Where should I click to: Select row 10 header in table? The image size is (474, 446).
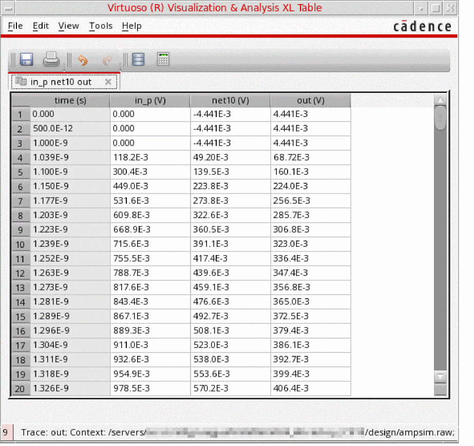coord(20,244)
